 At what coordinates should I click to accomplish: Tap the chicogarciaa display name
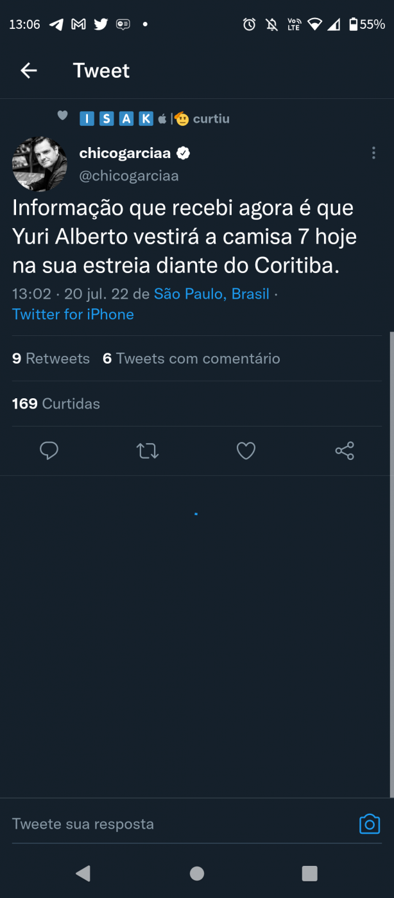coord(126,153)
